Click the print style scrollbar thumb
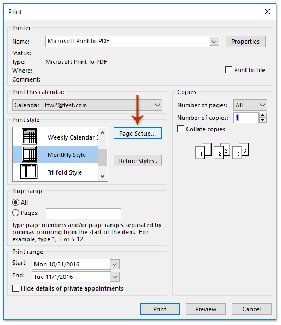Viewport: 281px width, 325px height. point(102,157)
